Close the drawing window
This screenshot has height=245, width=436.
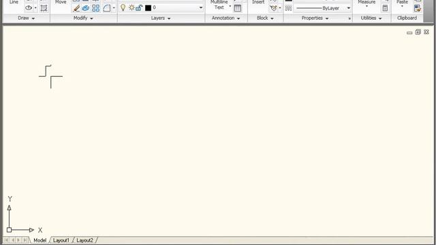[x=426, y=32]
